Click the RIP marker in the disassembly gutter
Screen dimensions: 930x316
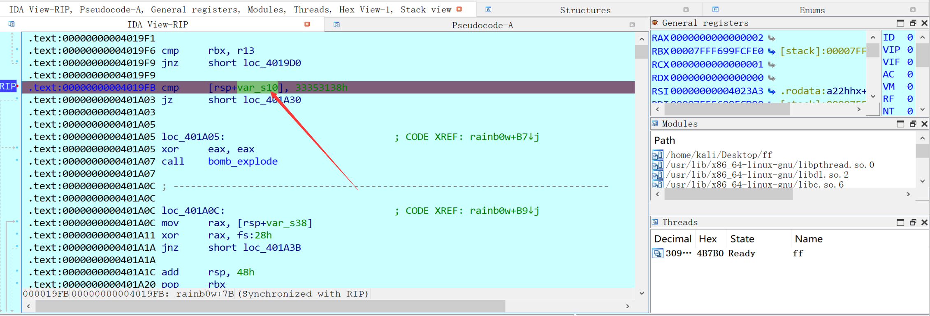click(x=8, y=86)
